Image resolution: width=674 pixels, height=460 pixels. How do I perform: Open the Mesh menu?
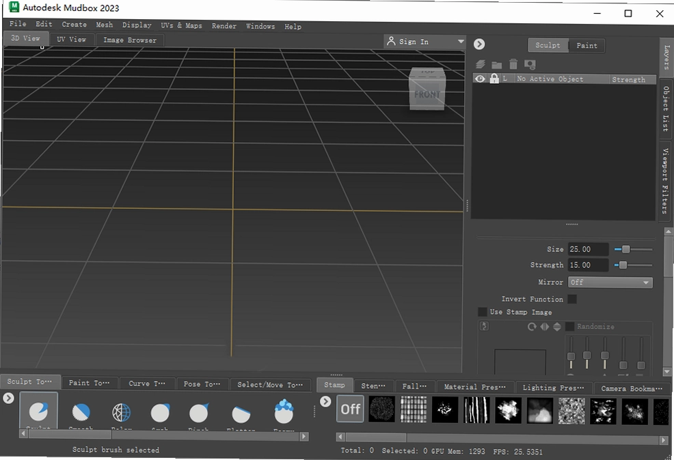tap(104, 25)
